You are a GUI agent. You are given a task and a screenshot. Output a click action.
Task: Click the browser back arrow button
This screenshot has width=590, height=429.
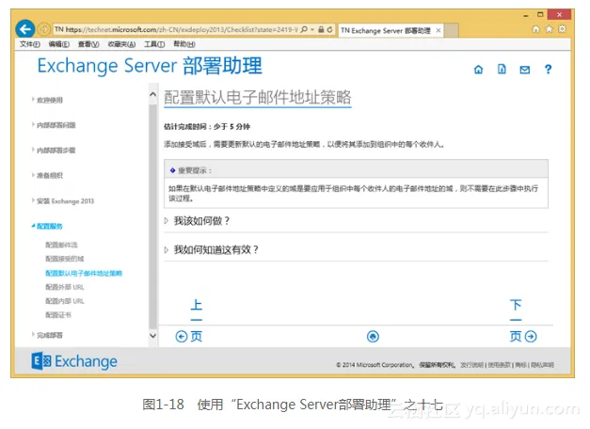click(x=25, y=30)
